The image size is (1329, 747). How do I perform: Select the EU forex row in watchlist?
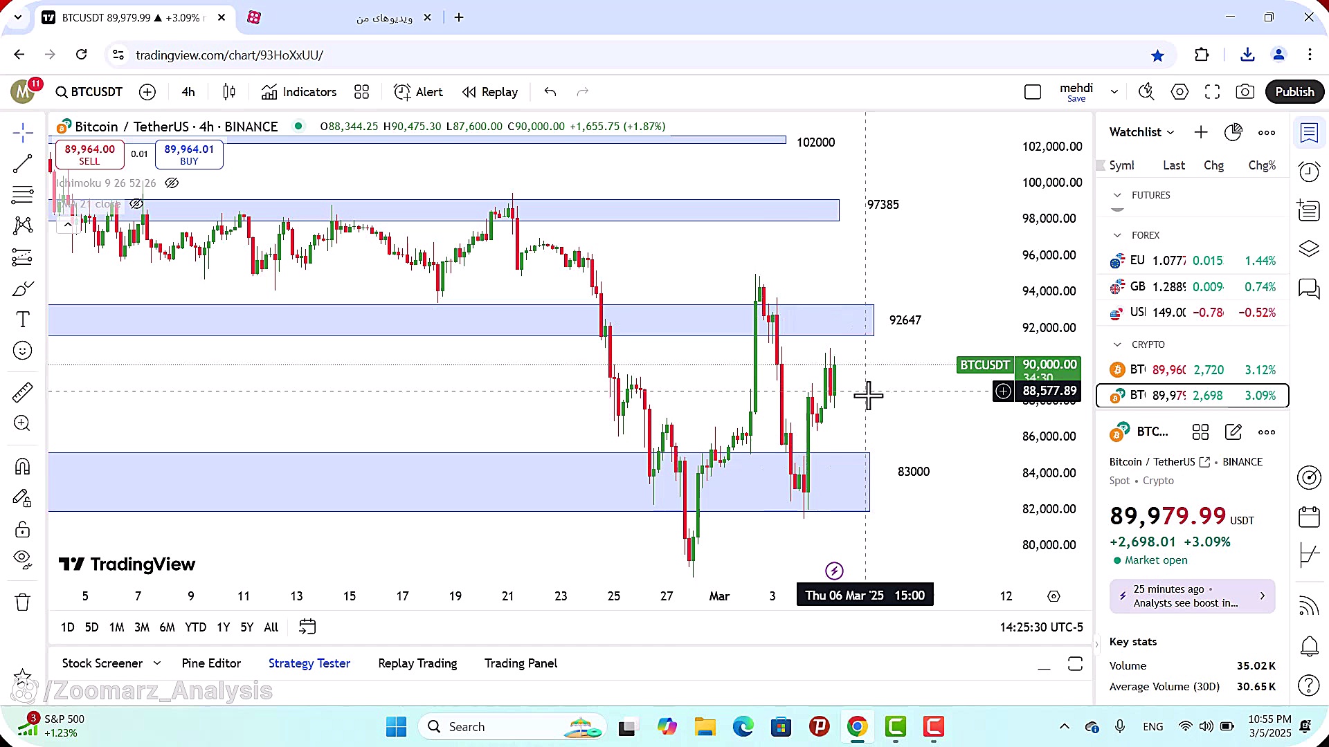click(x=1193, y=261)
